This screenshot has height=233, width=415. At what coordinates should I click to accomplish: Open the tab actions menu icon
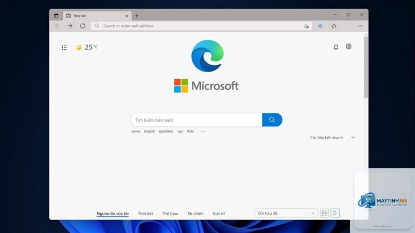click(56, 16)
